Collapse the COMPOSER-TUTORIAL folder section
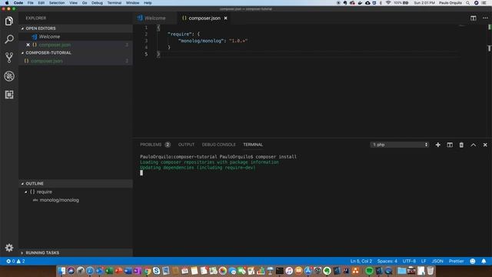Viewport: 492px width, 277px height. coord(22,53)
